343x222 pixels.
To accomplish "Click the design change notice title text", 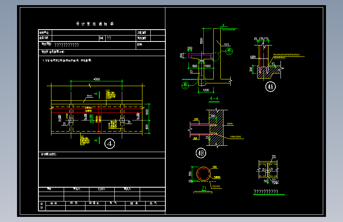I will pos(95,24).
